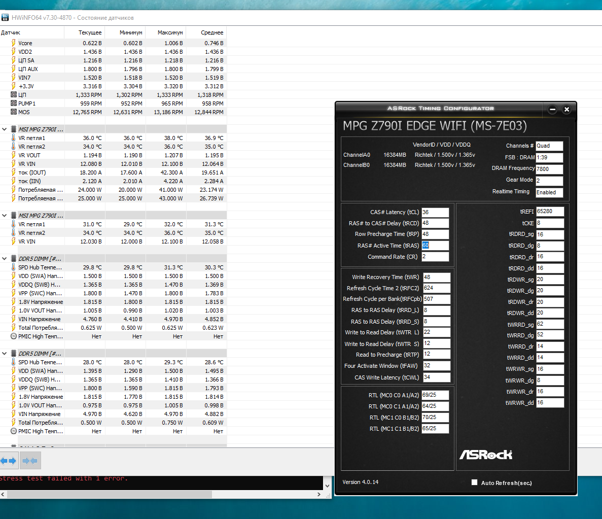The image size is (602, 519).
Task: Click the thermometer icon of first VR петля1 row
Action: [x=13, y=138]
